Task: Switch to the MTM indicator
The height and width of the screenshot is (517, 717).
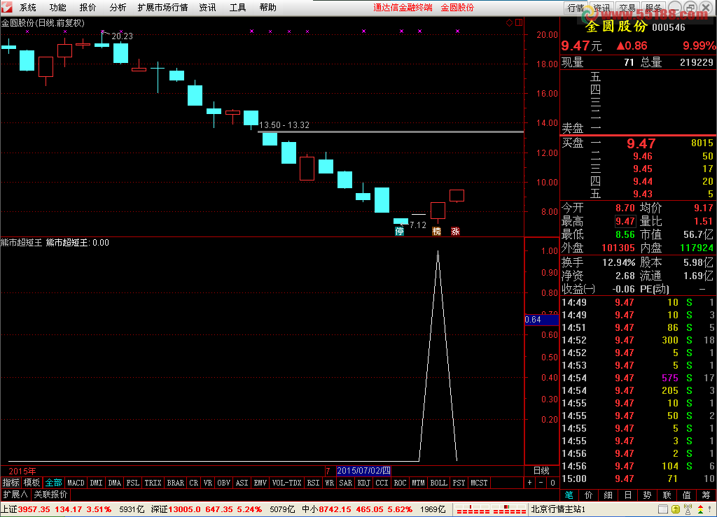Action: 419,483
